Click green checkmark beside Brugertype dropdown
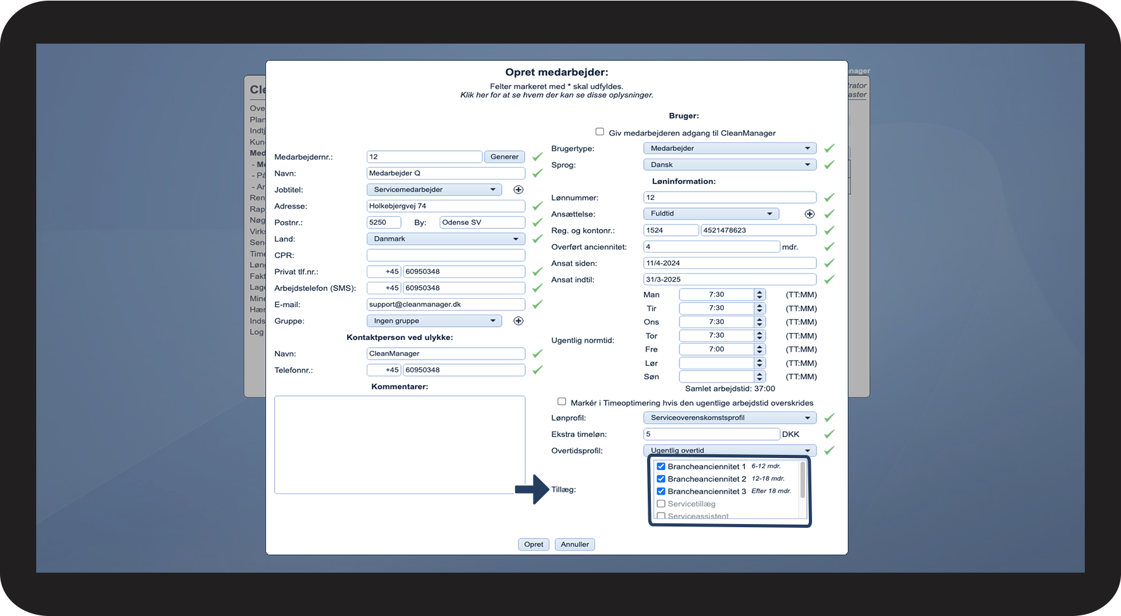This screenshot has width=1121, height=616. (829, 148)
